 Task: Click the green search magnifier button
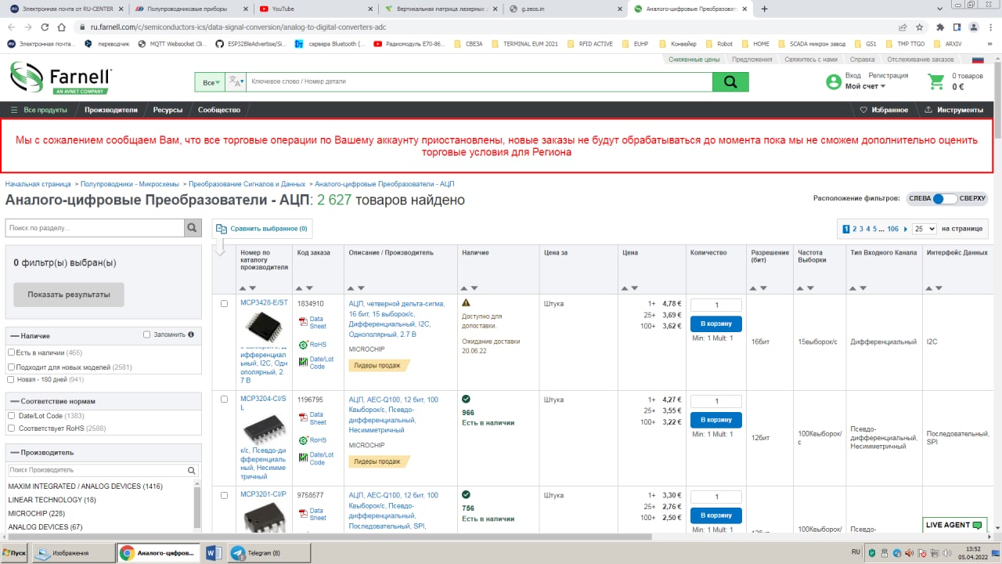coord(730,82)
